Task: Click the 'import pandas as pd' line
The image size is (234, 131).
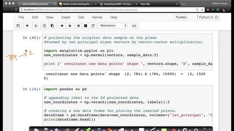Action: [x=65, y=89]
